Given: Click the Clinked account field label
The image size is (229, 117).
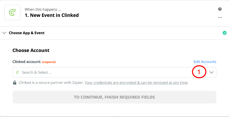Looking at the screenshot, I should 27,62.
